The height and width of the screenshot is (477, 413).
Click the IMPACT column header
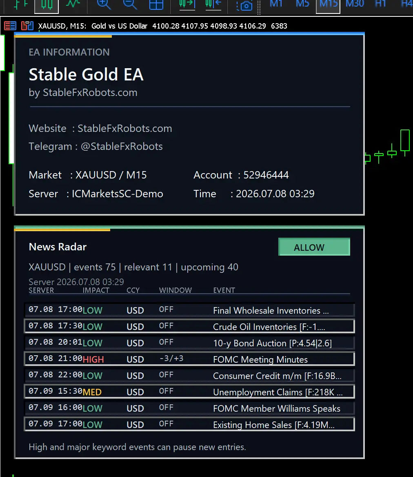[x=96, y=290]
